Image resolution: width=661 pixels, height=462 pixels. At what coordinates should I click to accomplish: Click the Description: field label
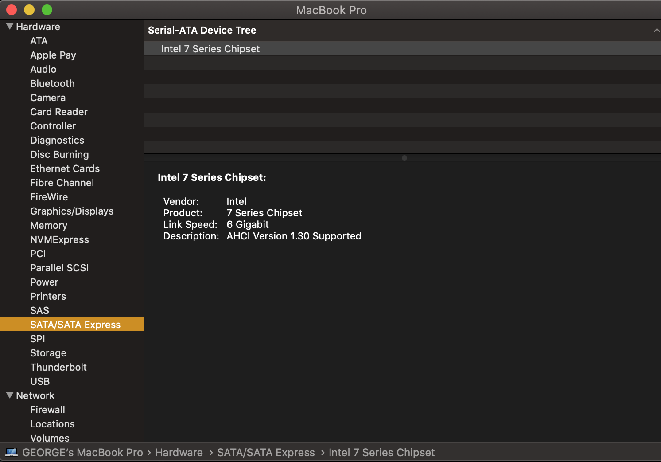(x=191, y=236)
